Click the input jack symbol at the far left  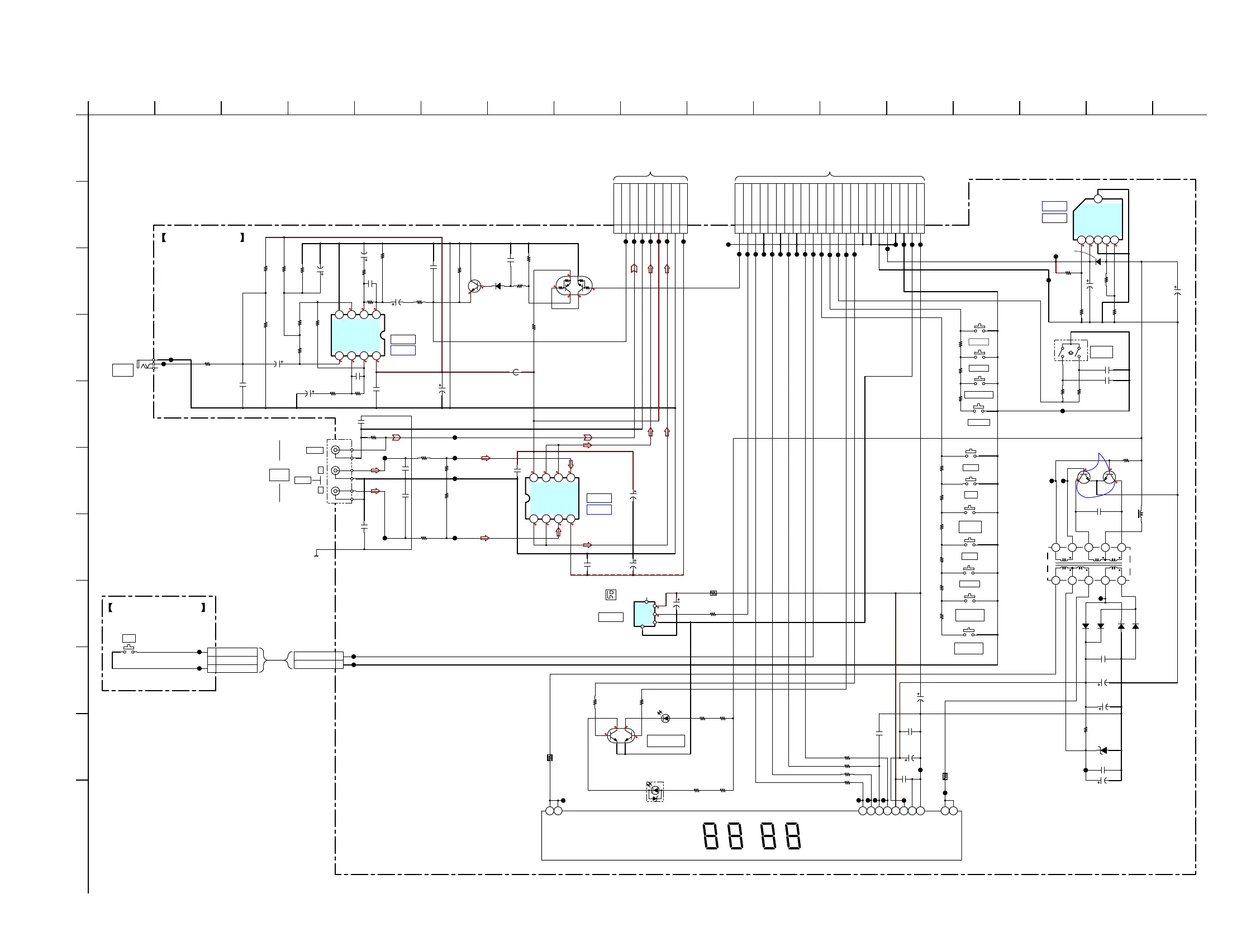tap(146, 364)
